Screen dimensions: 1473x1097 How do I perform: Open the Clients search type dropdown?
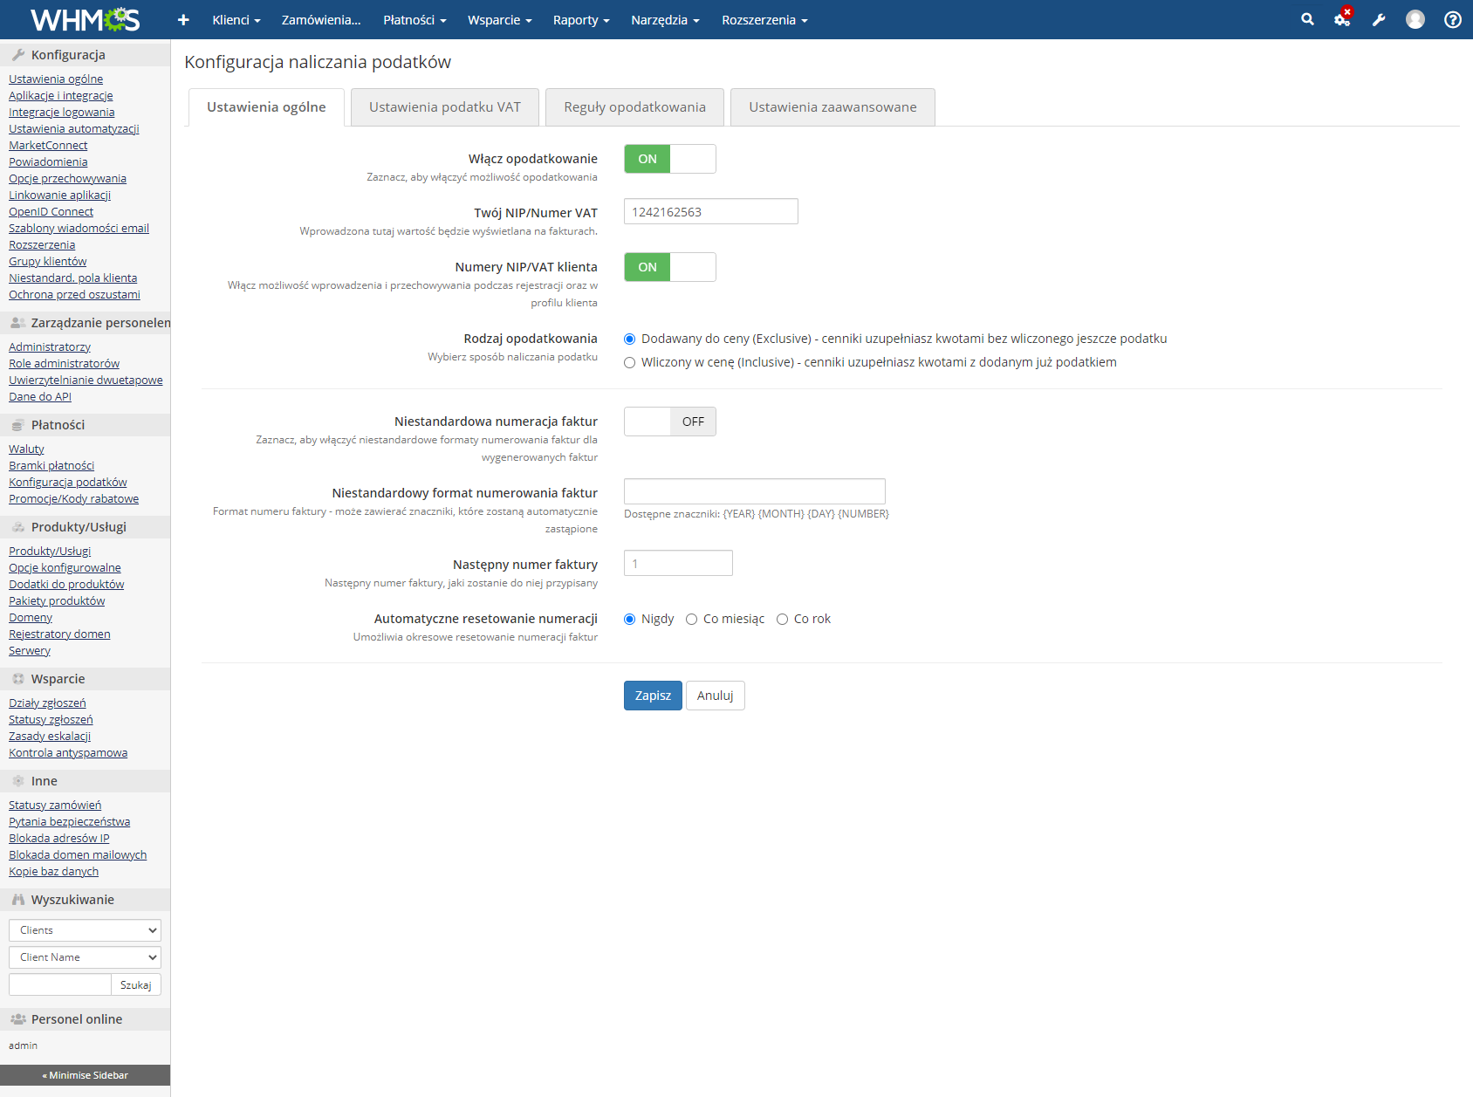(x=84, y=929)
